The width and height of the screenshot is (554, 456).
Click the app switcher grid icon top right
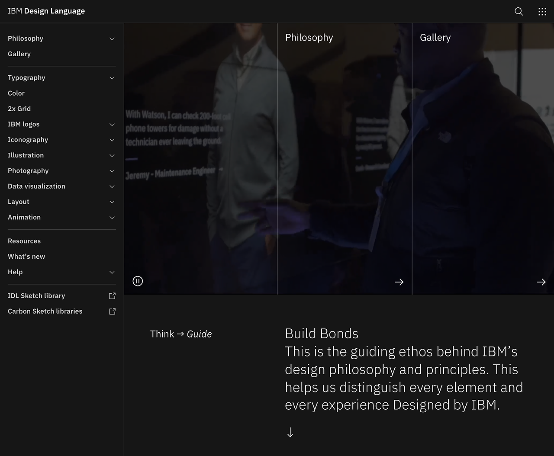click(x=542, y=11)
